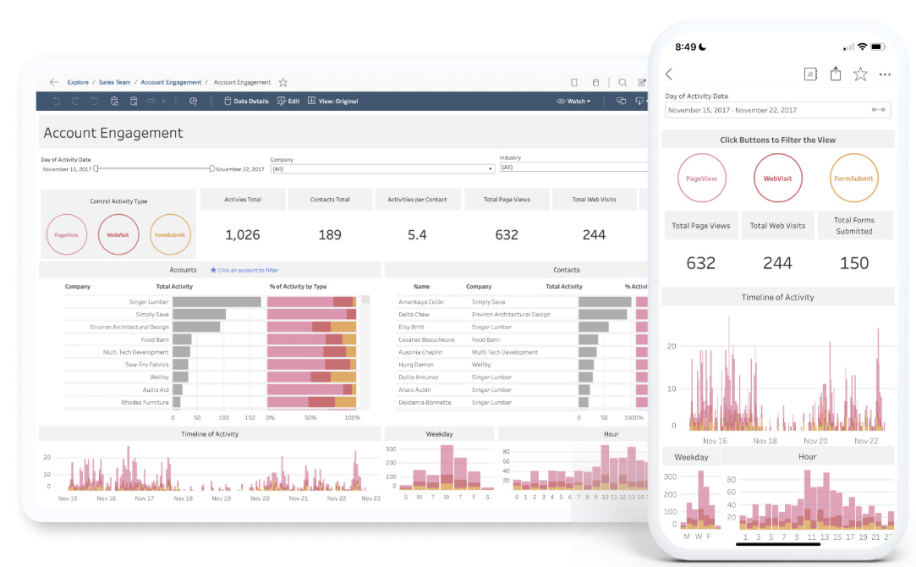Click the 150 forms submitted value on phone
The height and width of the screenshot is (567, 916).
pyautogui.click(x=854, y=263)
